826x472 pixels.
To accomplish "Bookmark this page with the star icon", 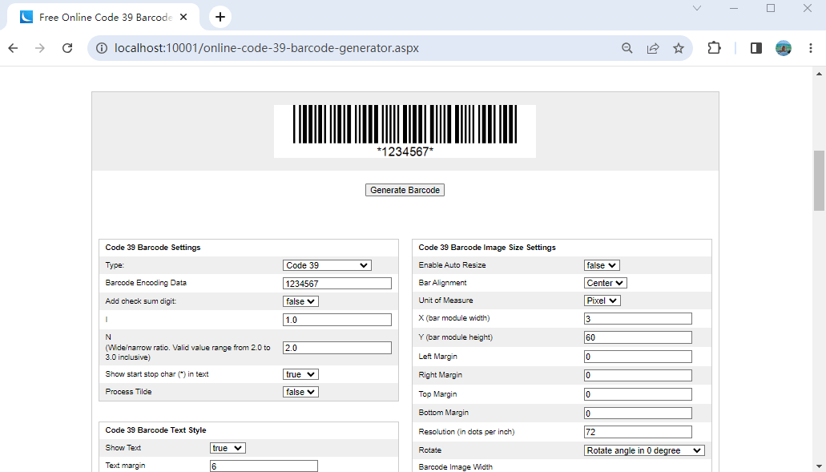I will pos(679,48).
